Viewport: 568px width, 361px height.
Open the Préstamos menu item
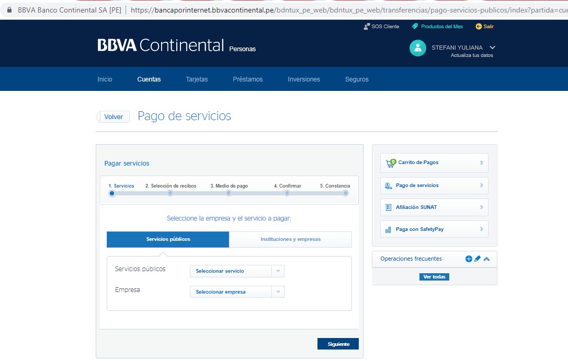[x=248, y=79]
